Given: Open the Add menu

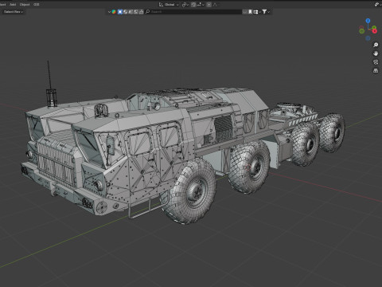Looking at the screenshot, I should (x=13, y=5).
